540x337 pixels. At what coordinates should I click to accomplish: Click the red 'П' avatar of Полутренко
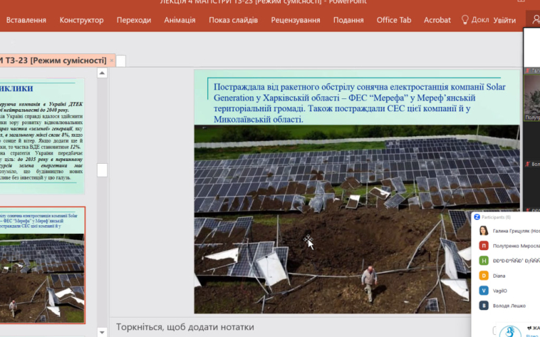pyautogui.click(x=483, y=245)
